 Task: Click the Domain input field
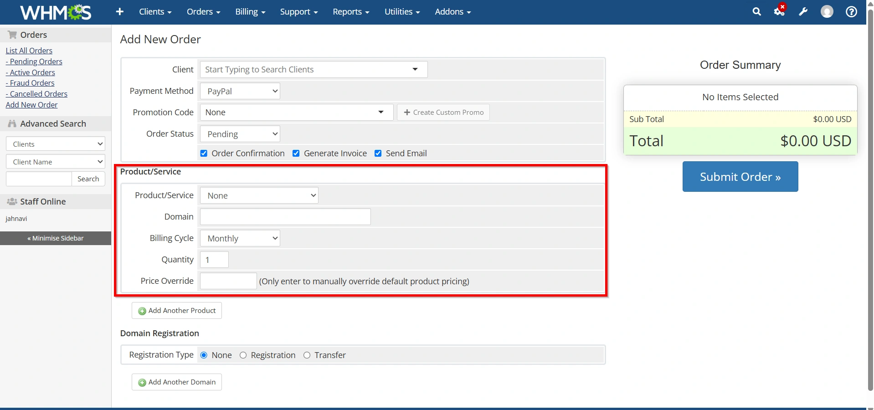(286, 217)
